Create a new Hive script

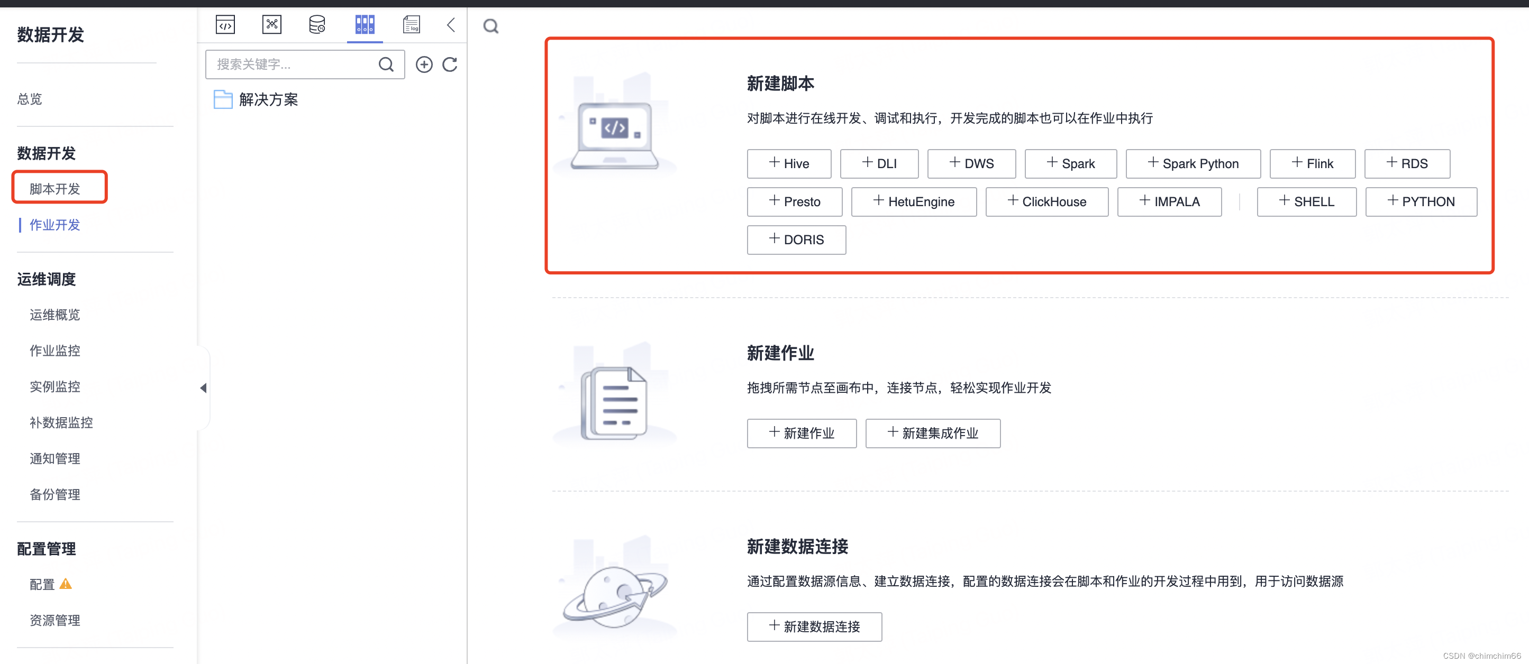pos(788,164)
